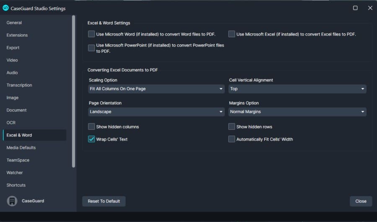
Task: Uncheck Wrap Cells' Text option
Action: 91,139
